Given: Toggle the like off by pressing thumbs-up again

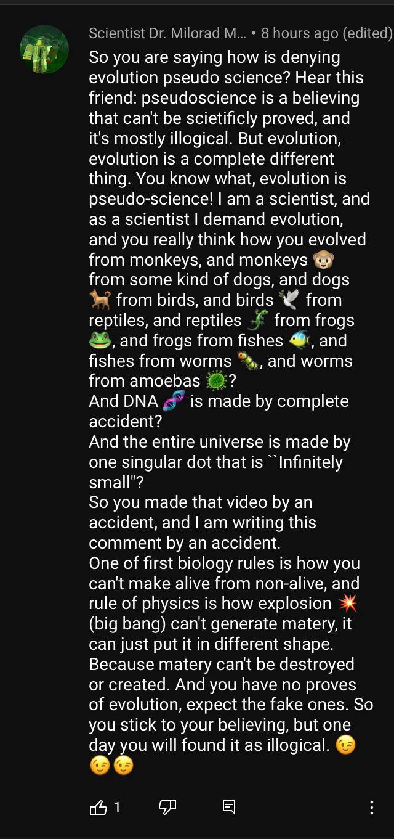Looking at the screenshot, I should pyautogui.click(x=100, y=806).
